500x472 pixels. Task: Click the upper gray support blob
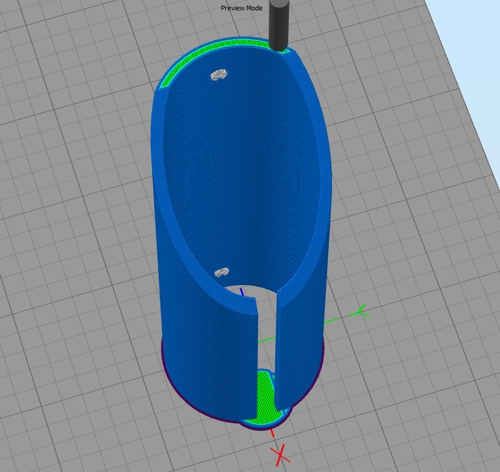[218, 74]
